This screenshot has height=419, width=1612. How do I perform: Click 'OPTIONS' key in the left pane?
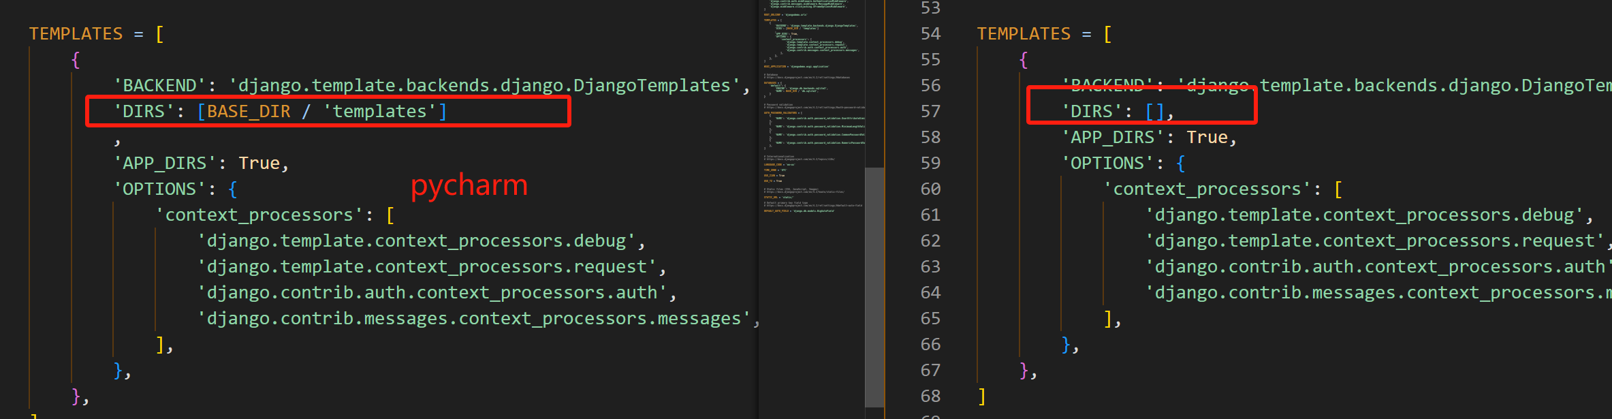point(159,189)
